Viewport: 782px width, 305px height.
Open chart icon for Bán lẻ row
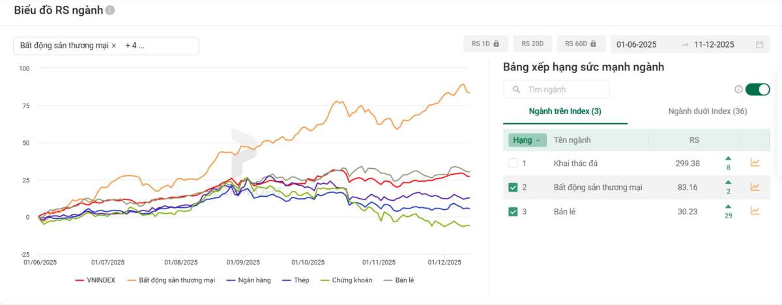pos(755,211)
